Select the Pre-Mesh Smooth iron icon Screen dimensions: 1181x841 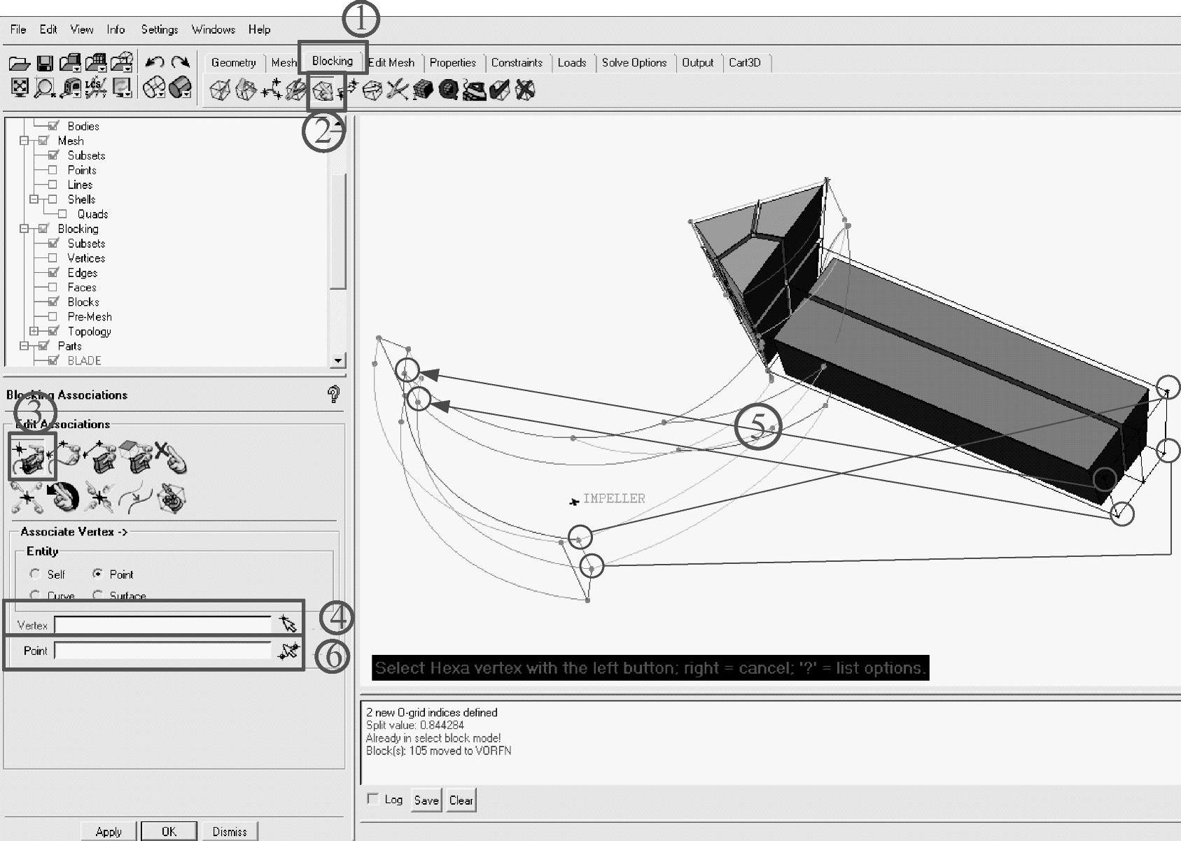click(474, 90)
